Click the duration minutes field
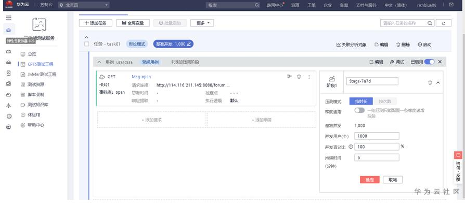Screen dimensions: 465x203 377,157
